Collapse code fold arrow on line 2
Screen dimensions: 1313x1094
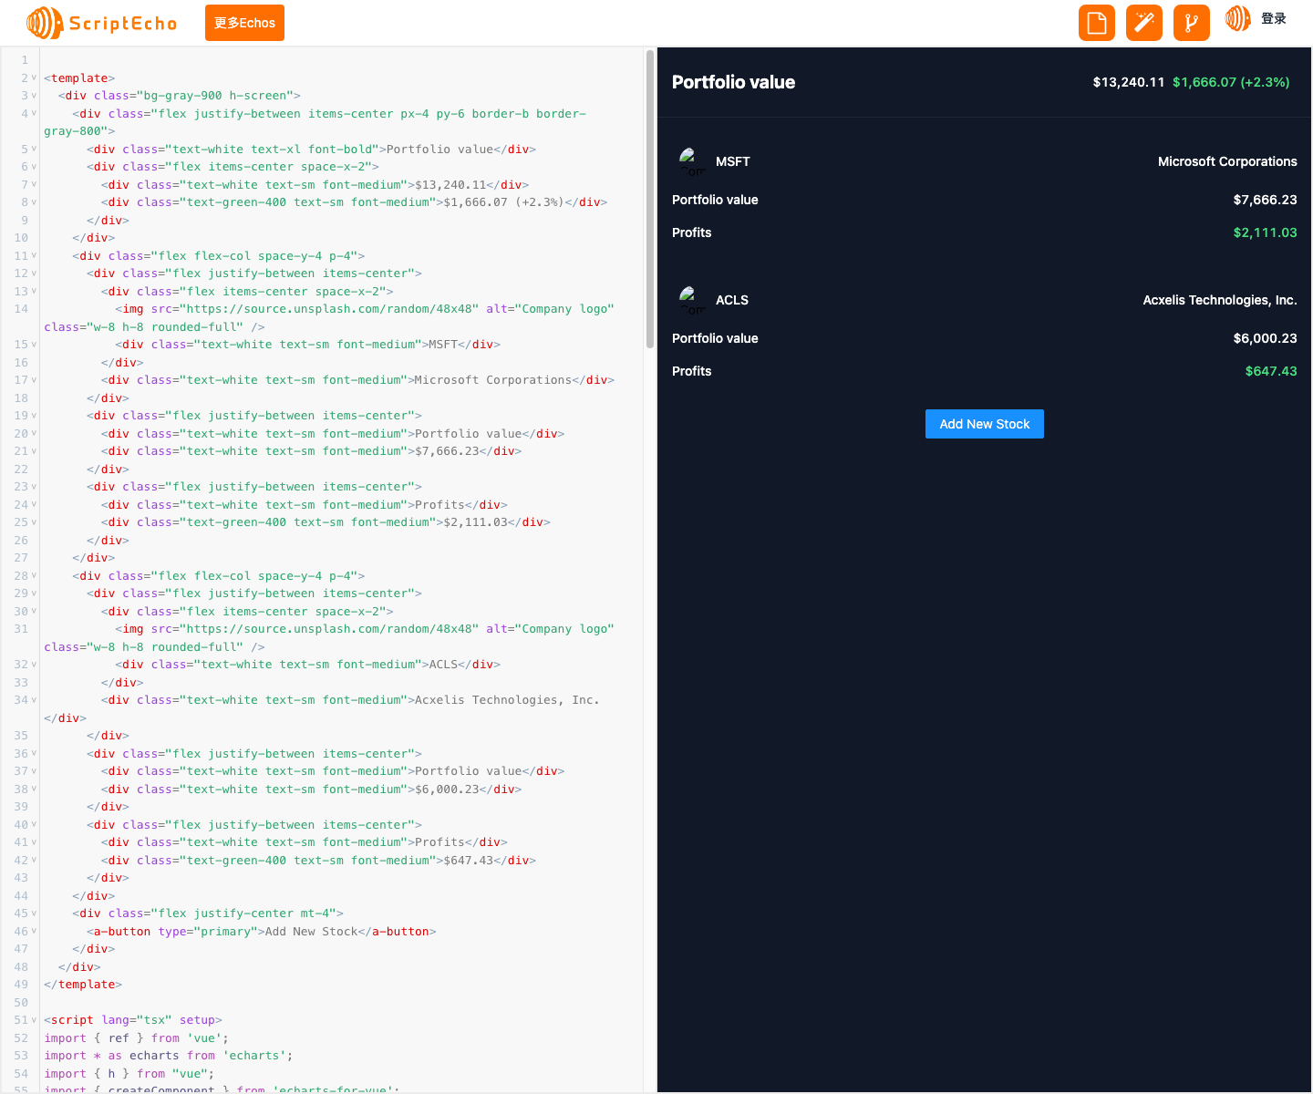[x=35, y=78]
